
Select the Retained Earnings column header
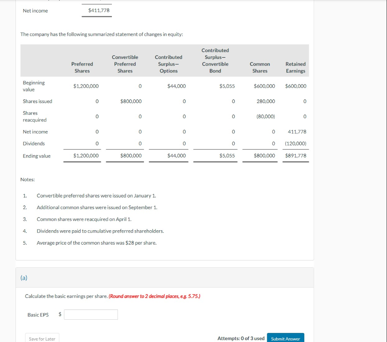296,68
